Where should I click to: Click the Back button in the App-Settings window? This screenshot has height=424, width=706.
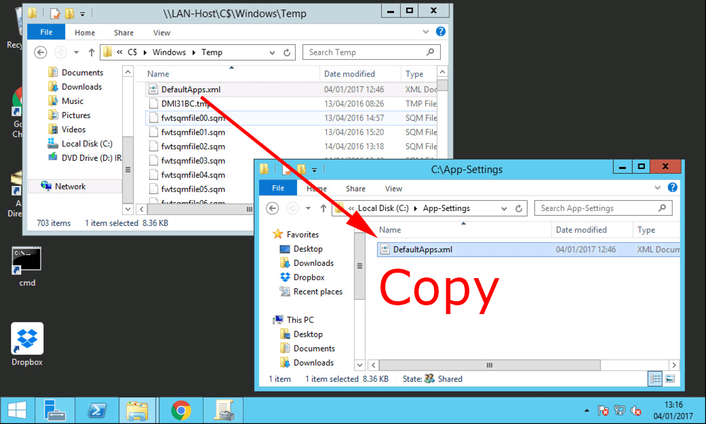[271, 208]
